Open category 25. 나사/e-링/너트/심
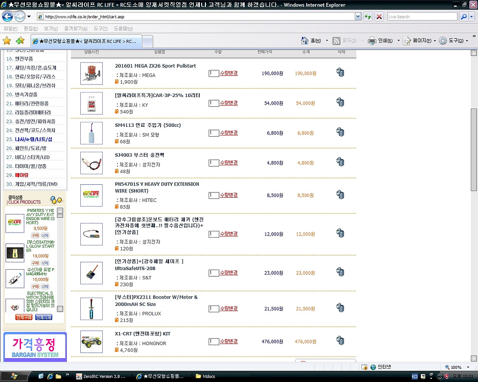The height and width of the screenshot is (382, 478). click(29, 139)
